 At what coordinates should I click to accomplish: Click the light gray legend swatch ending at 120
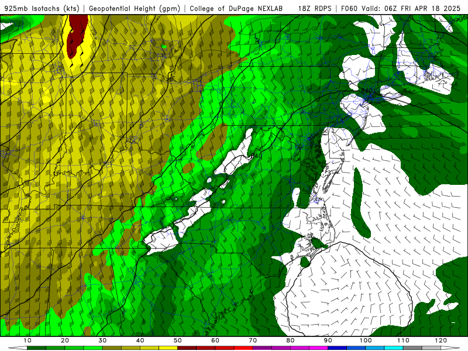[x=431, y=348]
